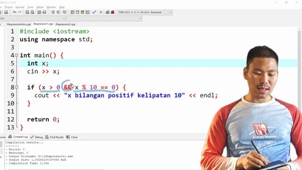Screen dimensions: 302x170
Task: Click 'int main() {' on line 4
Action: coord(42,56)
